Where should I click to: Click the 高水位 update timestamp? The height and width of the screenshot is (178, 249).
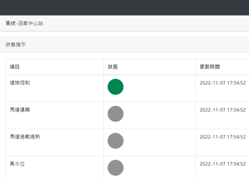[x=222, y=164]
